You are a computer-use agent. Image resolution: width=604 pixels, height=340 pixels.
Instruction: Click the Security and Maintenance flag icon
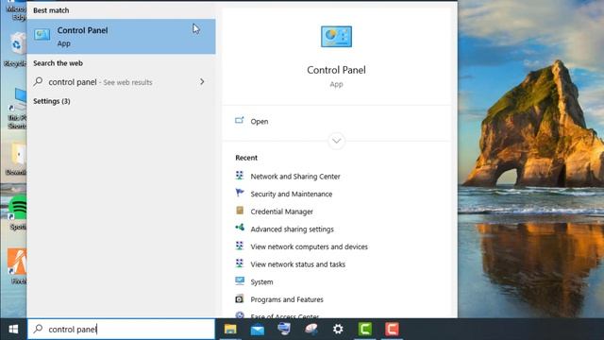[x=240, y=193]
